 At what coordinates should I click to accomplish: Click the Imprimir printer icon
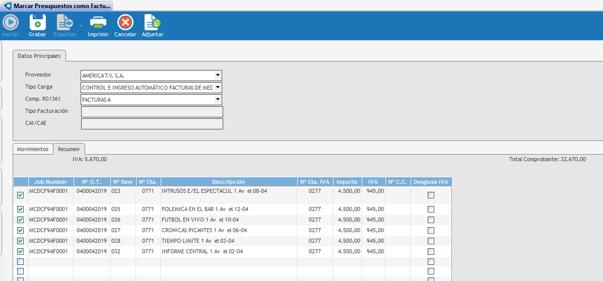coord(98,22)
